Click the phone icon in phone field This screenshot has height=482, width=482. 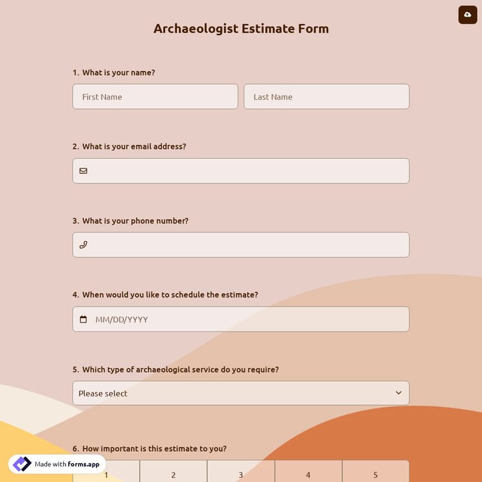click(84, 245)
